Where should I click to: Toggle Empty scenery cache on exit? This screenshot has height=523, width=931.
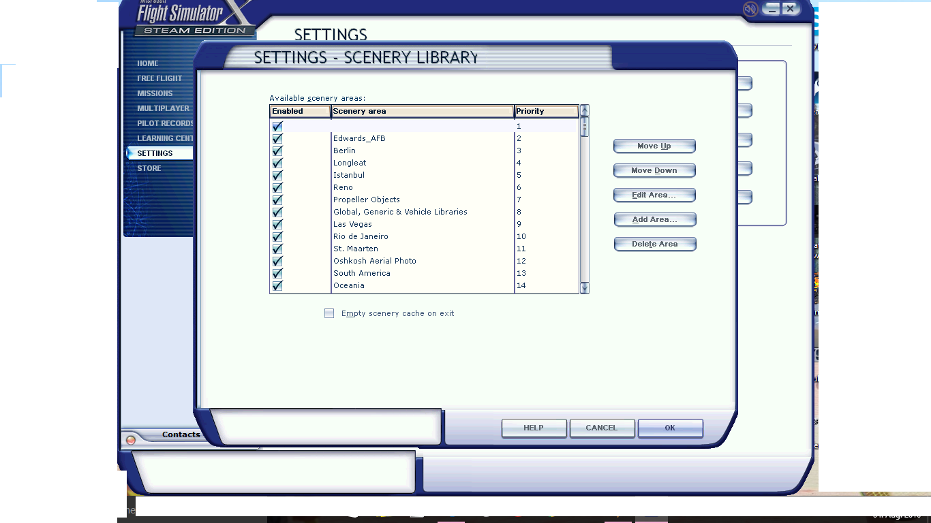329,313
